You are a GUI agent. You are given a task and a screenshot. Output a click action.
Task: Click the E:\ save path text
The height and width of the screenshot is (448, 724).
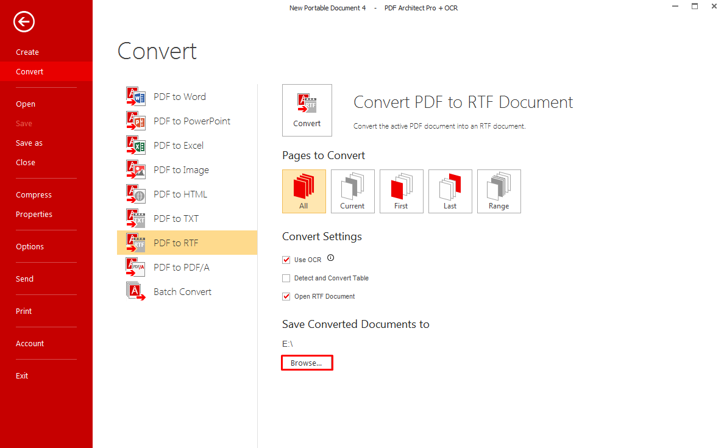coord(288,344)
